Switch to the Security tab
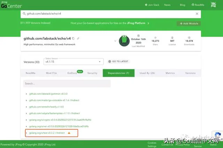This screenshot has width=223, height=148. click(x=92, y=73)
